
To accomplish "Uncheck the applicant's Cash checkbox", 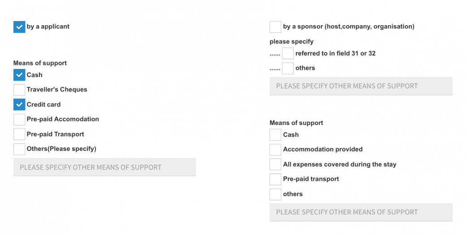I will (x=19, y=75).
